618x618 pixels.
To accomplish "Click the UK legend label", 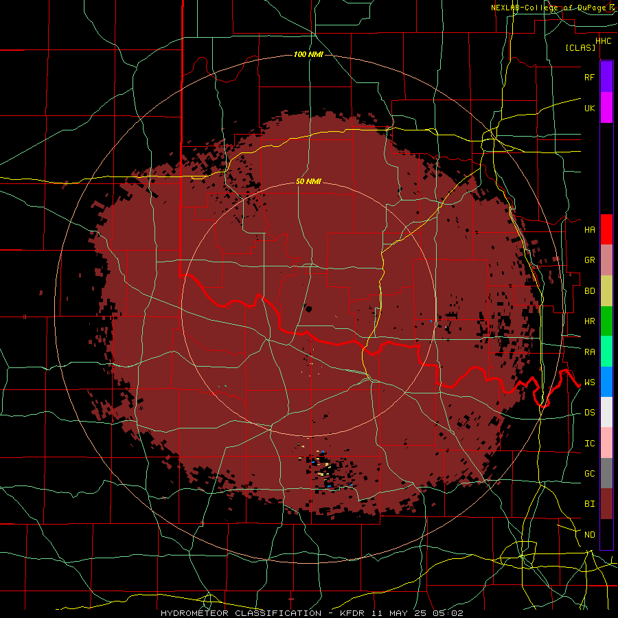I will pyautogui.click(x=589, y=108).
